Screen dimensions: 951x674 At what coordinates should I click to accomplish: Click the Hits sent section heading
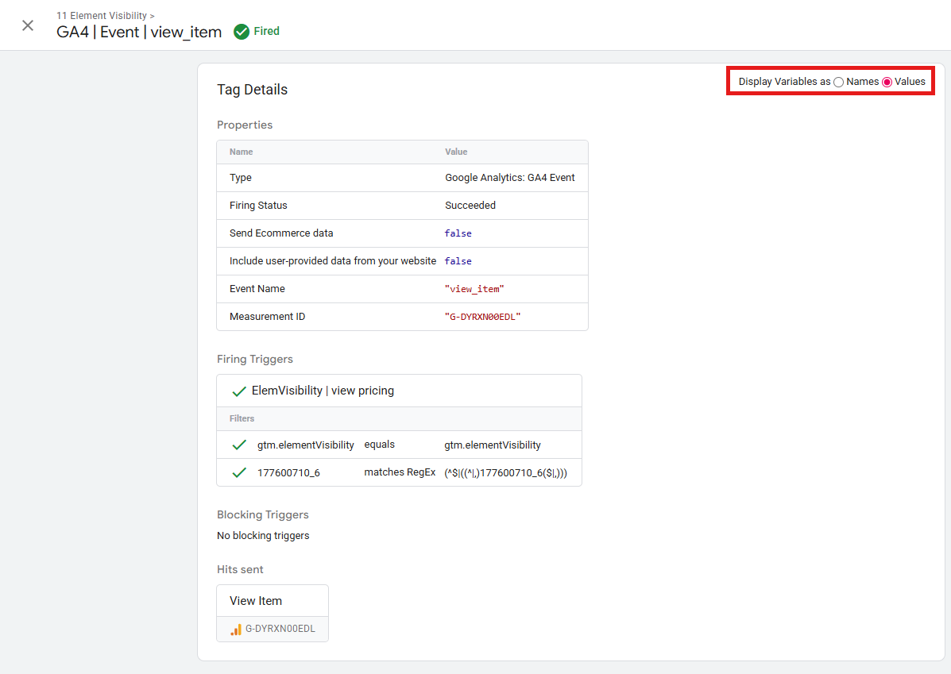[x=240, y=570]
